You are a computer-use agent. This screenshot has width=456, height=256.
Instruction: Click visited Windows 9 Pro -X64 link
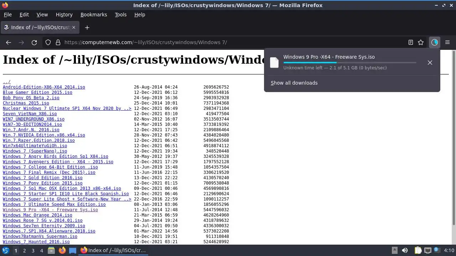[x=50, y=210]
